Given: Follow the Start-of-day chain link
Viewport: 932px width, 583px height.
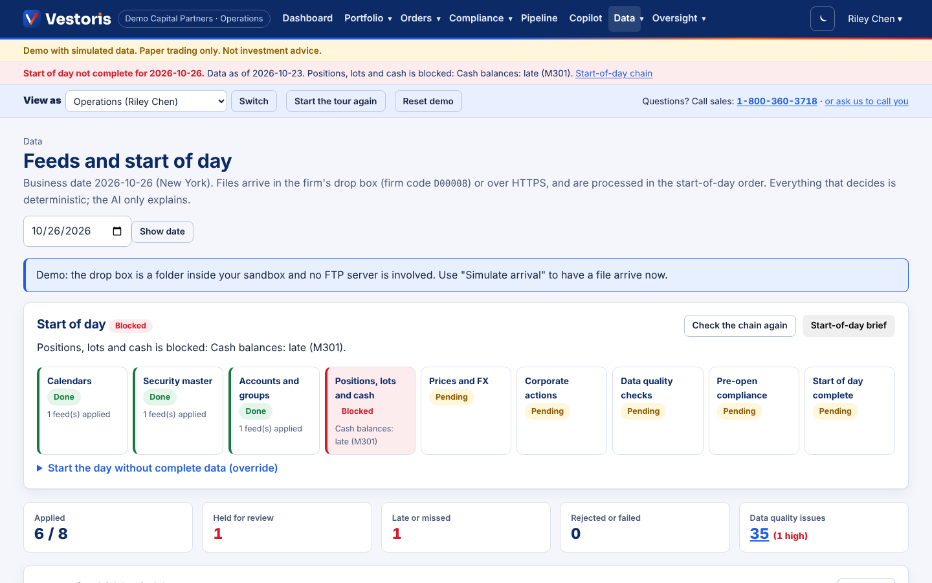Looking at the screenshot, I should (614, 73).
